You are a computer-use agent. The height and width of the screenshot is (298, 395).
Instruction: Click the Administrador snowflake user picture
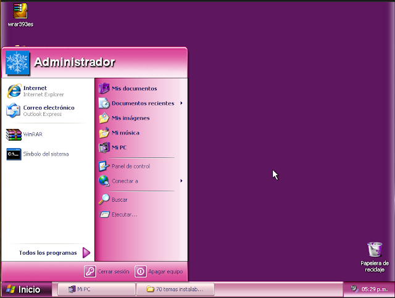tap(17, 63)
